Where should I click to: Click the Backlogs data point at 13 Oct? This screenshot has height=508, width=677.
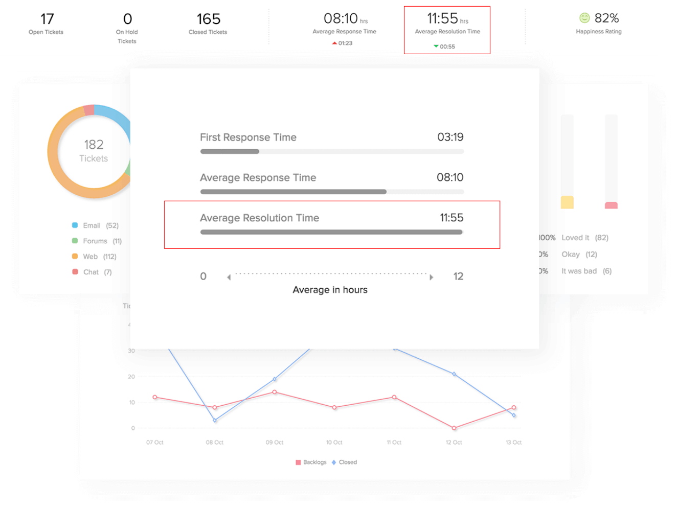coord(514,407)
